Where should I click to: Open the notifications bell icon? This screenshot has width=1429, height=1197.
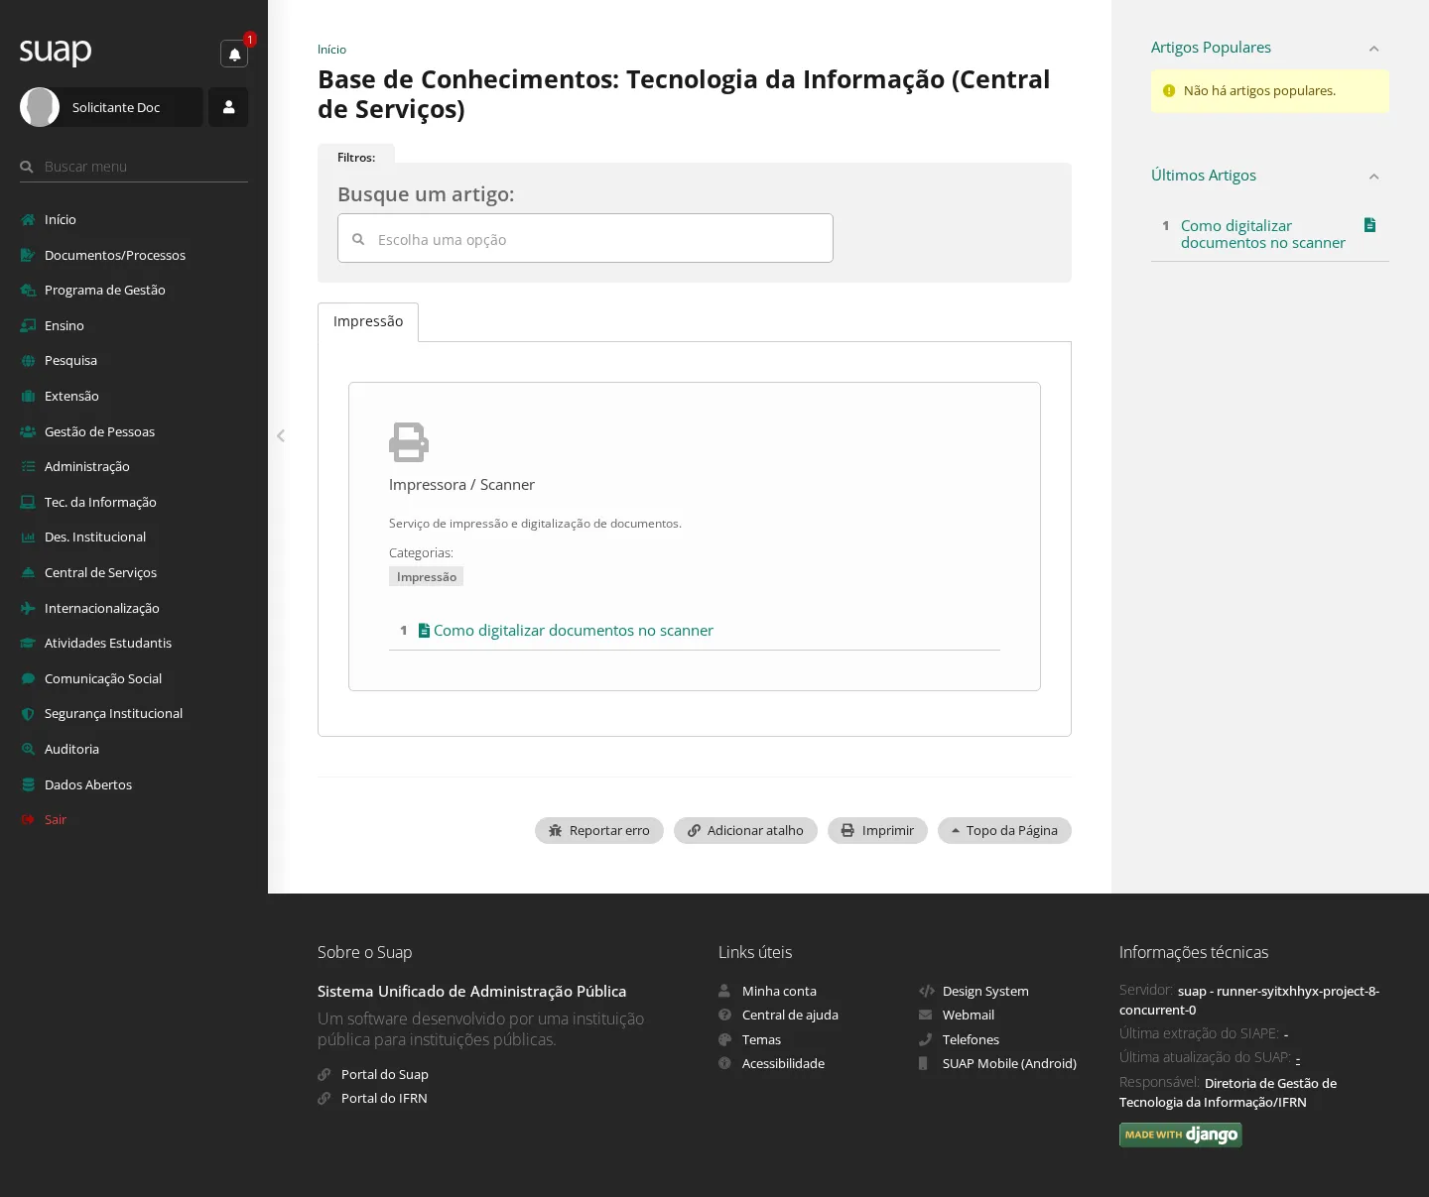(x=234, y=54)
